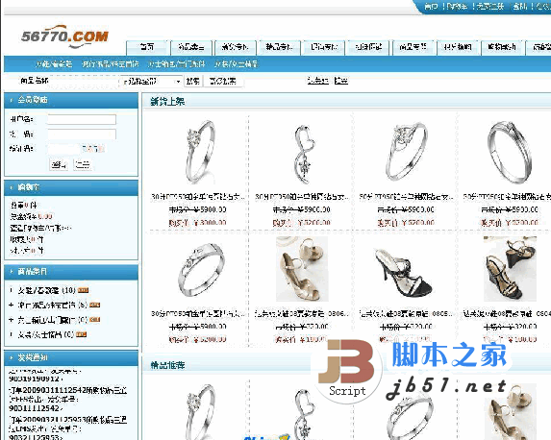Expand the jewelry (8) category plus sign
Viewport: 551px width, 440px height.
pos(11,305)
